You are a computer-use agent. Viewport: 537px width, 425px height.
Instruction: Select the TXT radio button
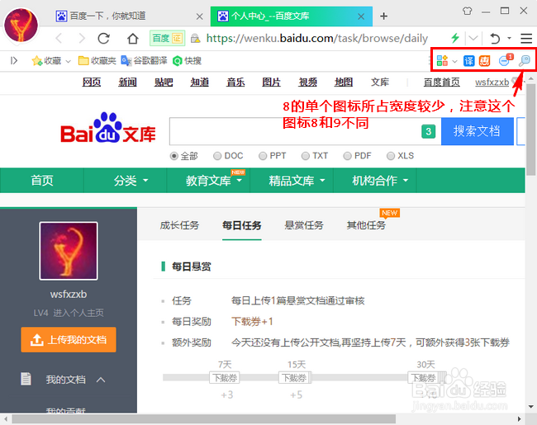pyautogui.click(x=306, y=156)
